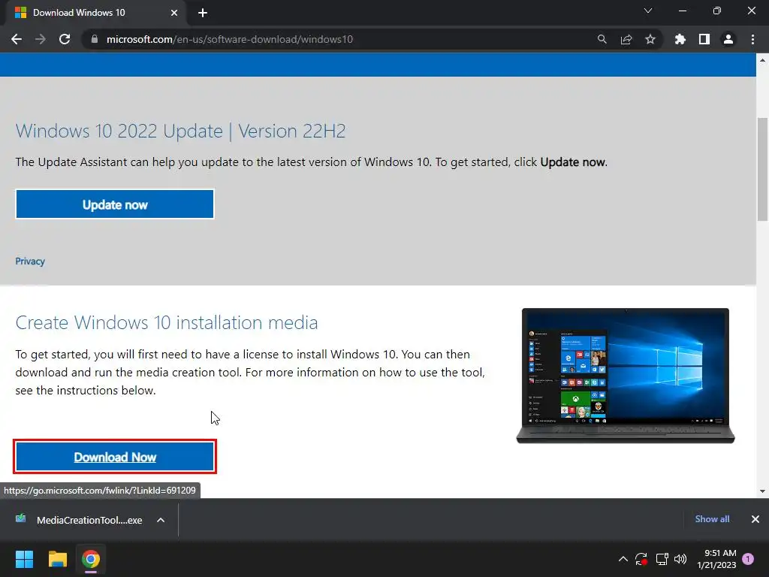Image resolution: width=769 pixels, height=577 pixels.
Task: Expand the tab search chevron
Action: pyautogui.click(x=648, y=11)
